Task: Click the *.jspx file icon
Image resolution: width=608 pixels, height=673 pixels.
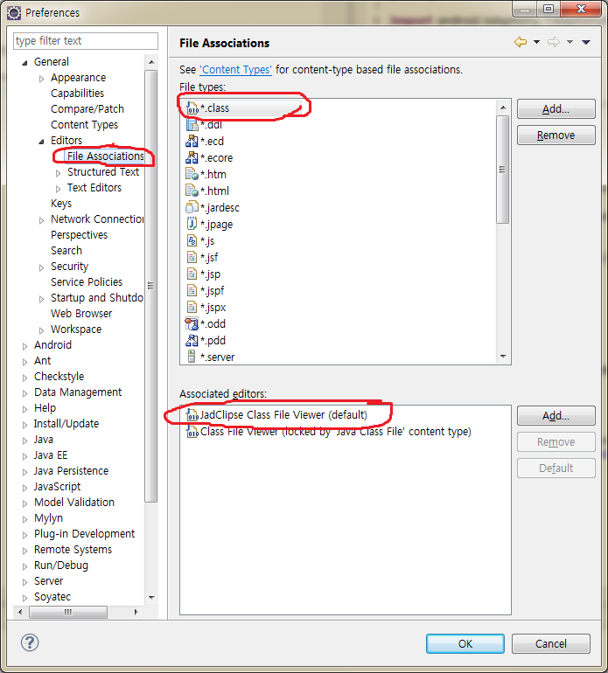Action: (x=192, y=308)
